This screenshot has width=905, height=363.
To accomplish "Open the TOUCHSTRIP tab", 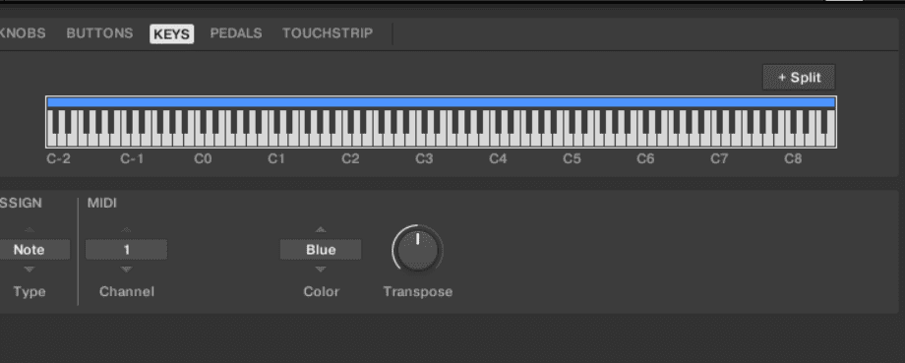I will click(x=328, y=33).
